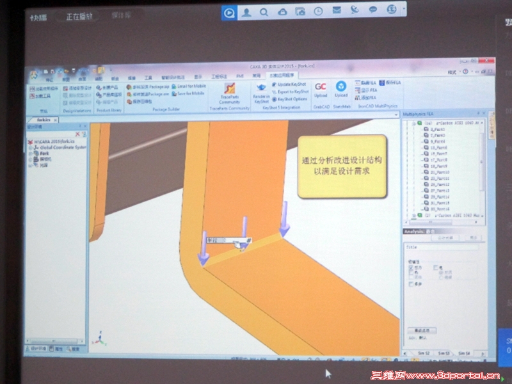Click the second command in leftmost ribbon group
The height and width of the screenshot is (384, 512).
(40, 96)
